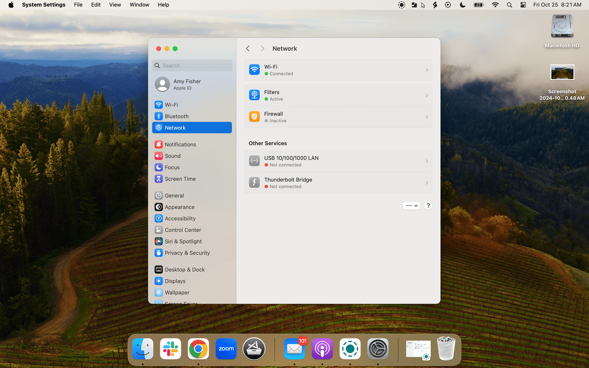Open Screen Time hourglass icon
Viewport: 589px width, 368px height.
point(159,179)
